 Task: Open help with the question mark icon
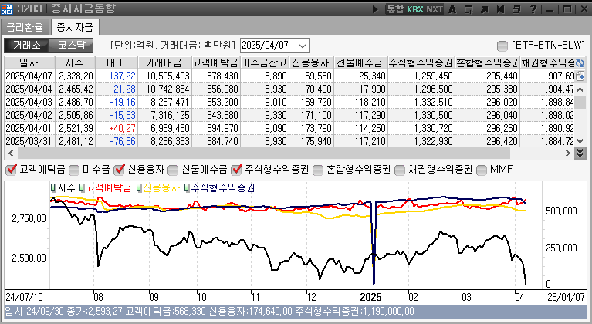[x=533, y=9]
